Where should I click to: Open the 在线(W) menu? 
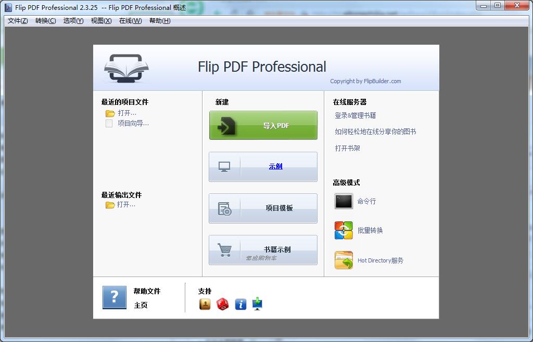pos(131,21)
